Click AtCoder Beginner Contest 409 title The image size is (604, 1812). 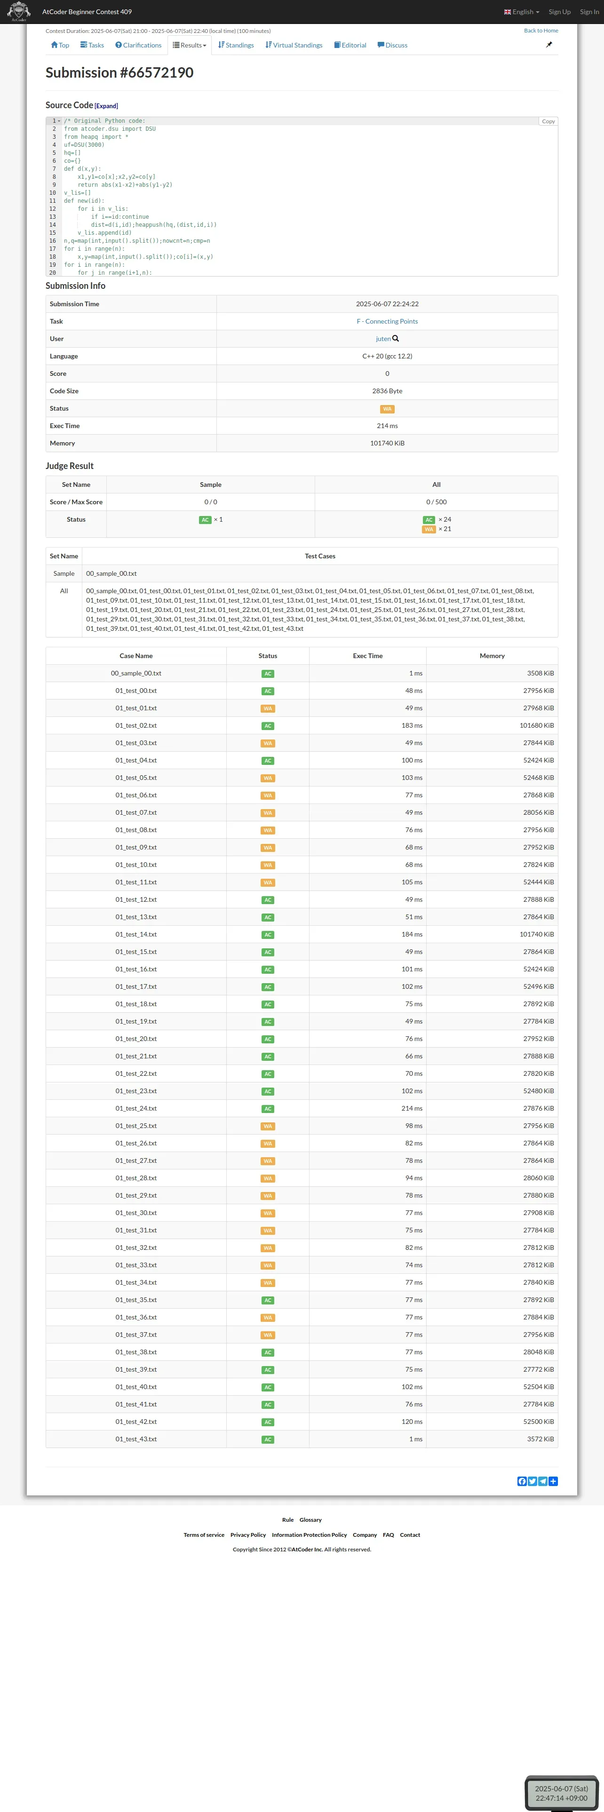pos(87,12)
